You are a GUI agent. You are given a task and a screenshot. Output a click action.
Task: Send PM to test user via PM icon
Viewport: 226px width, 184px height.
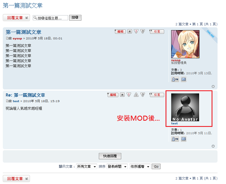[175, 139]
